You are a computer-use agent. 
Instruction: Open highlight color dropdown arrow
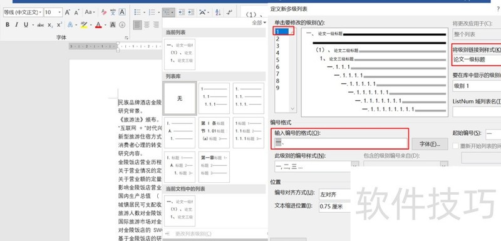91,24
